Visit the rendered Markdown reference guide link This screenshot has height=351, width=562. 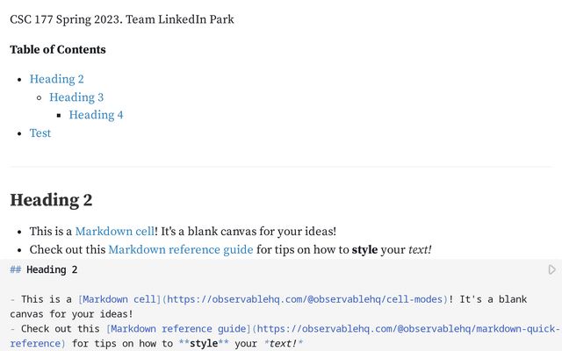click(180, 250)
